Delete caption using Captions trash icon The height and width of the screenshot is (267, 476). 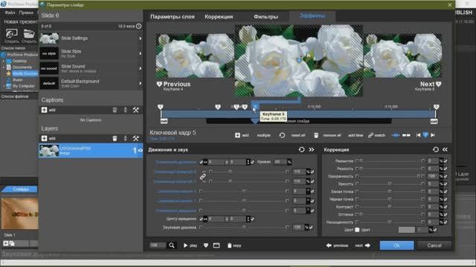click(115, 110)
